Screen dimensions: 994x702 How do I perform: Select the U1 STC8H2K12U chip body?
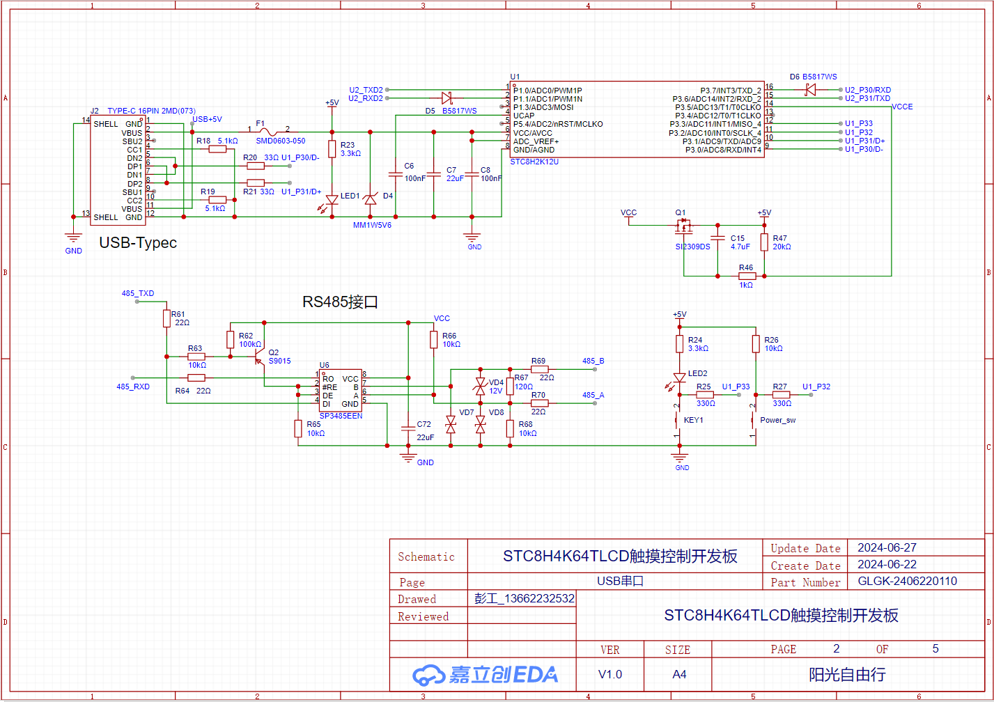[637, 119]
